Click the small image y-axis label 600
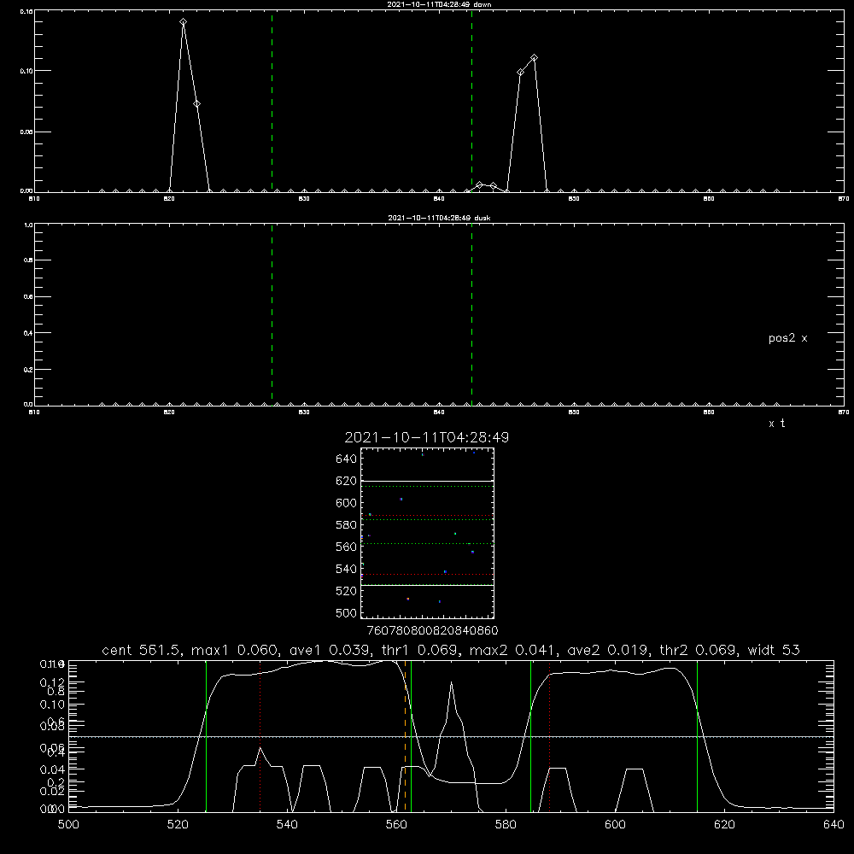854x854 pixels. [347, 503]
